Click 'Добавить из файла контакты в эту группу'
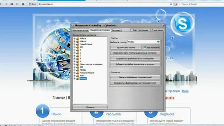Screen dimensions: 224x126 (135, 64)
